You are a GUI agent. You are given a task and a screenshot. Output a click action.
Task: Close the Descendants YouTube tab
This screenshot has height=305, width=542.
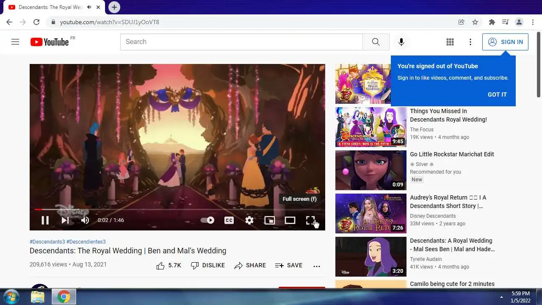click(98, 7)
